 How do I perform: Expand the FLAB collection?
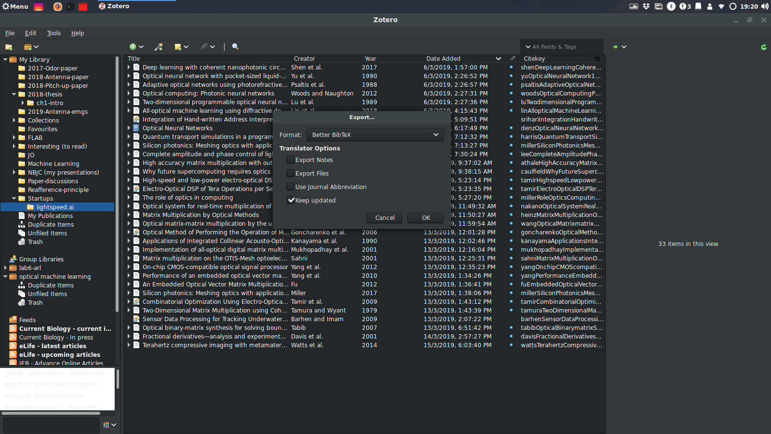(x=14, y=138)
